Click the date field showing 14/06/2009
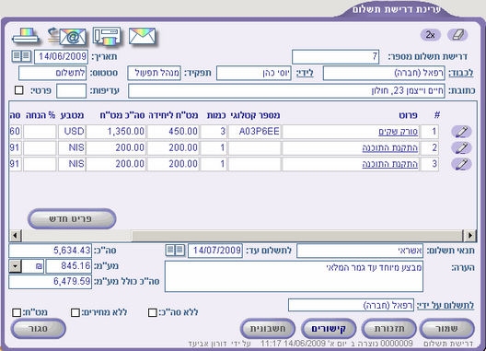The height and width of the screenshot is (351, 486). pyautogui.click(x=61, y=57)
